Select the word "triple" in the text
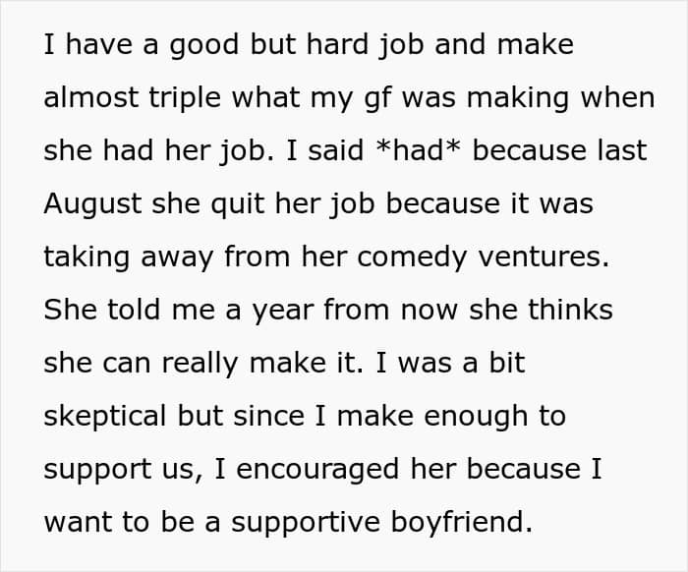Image resolution: width=688 pixels, height=572 pixels. pyautogui.click(x=185, y=98)
